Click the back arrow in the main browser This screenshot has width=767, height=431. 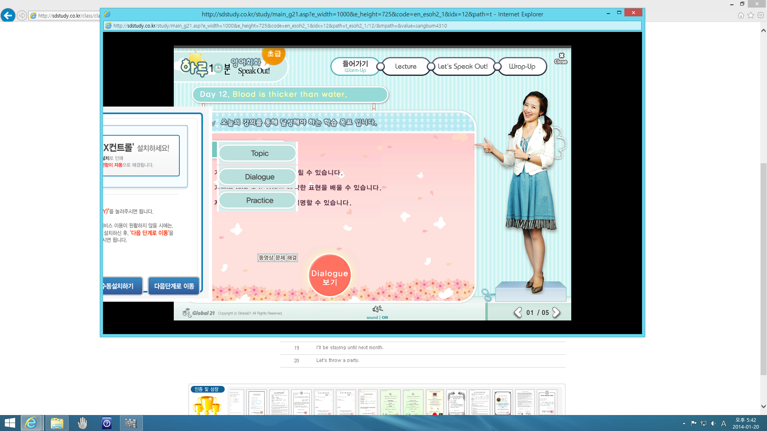pos(8,16)
